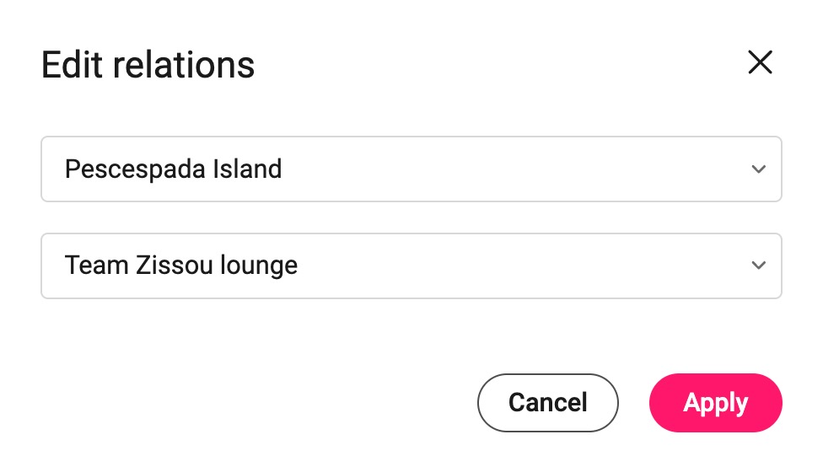Open the Pescespada Island dropdown

(411, 169)
